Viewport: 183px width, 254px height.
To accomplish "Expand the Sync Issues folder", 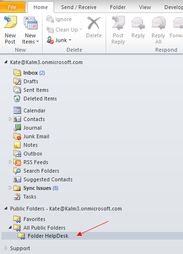I will point(10,188).
